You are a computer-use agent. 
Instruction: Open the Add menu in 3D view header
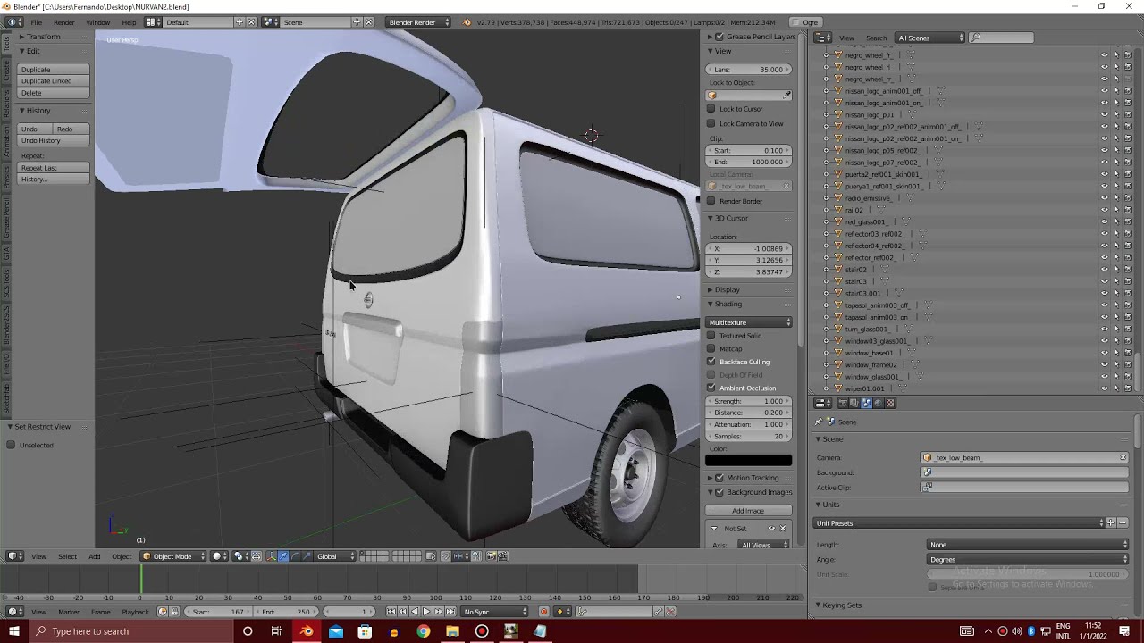coord(94,556)
